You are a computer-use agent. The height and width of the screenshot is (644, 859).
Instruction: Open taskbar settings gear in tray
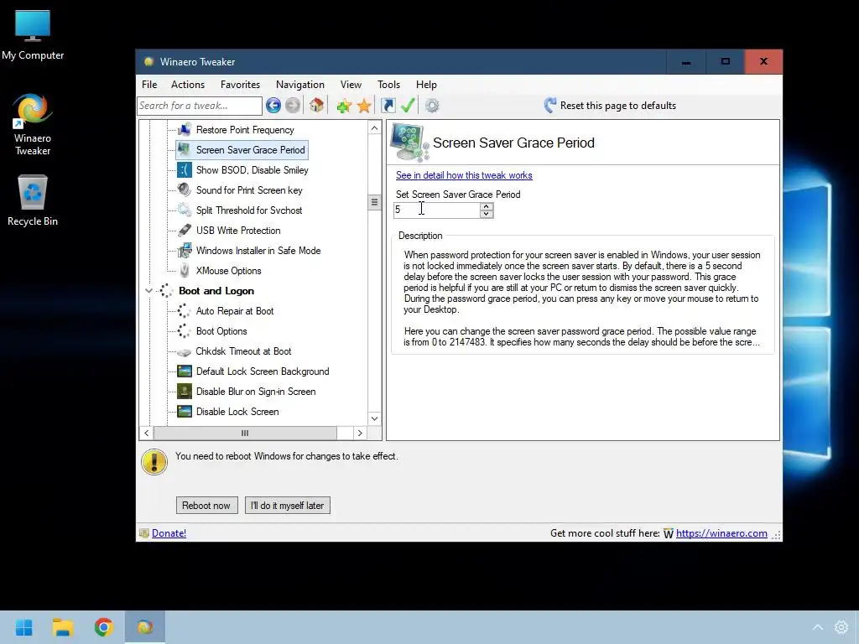click(841, 627)
